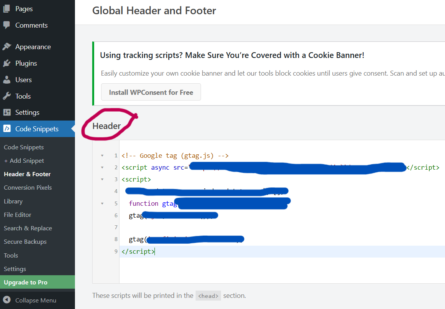Open the Library submenu entry
This screenshot has height=309, width=445.
pos(13,201)
